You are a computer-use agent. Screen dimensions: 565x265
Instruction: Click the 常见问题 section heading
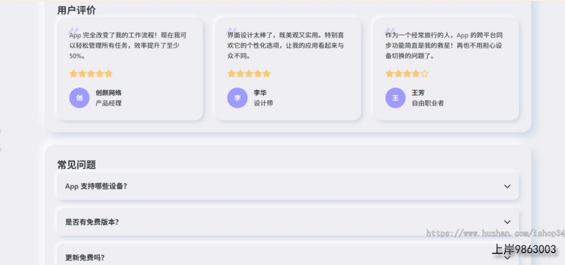click(76, 165)
